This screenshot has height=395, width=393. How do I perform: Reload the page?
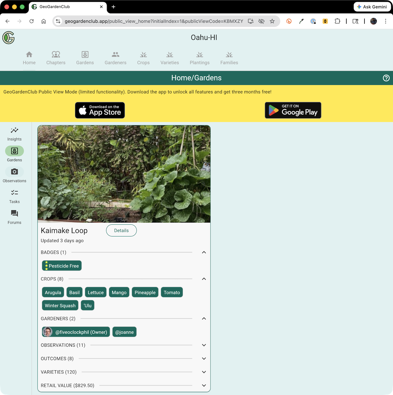(x=31, y=21)
